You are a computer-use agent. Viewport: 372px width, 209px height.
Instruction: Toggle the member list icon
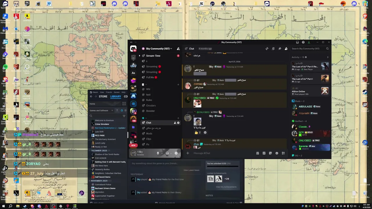pos(286,49)
